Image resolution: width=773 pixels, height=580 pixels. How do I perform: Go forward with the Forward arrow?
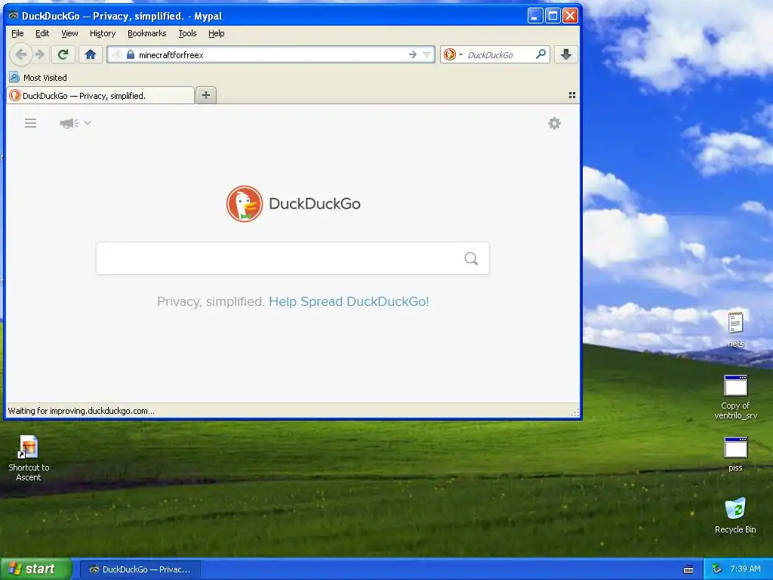click(40, 54)
